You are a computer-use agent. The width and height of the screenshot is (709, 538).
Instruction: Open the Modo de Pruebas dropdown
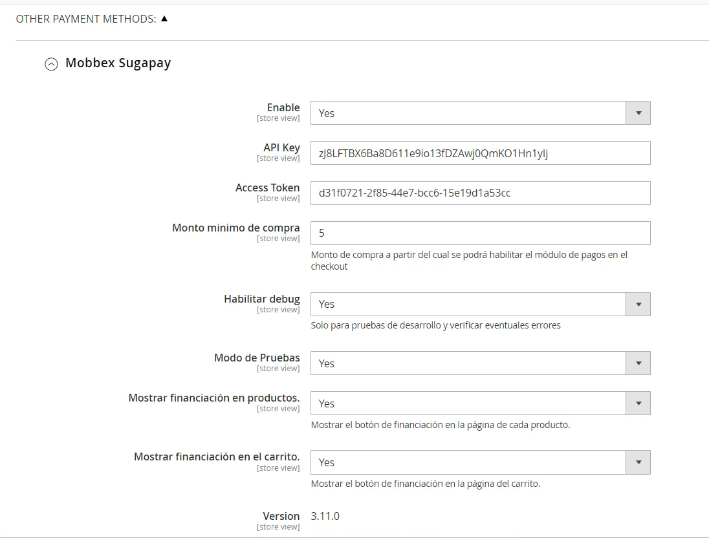coord(480,363)
